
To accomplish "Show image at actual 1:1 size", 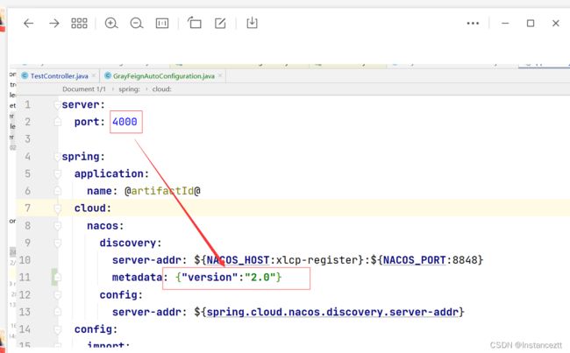I will tap(162, 24).
